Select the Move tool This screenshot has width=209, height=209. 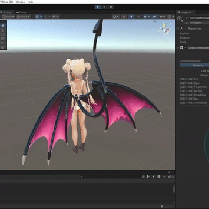pyautogui.click(x=3, y=30)
